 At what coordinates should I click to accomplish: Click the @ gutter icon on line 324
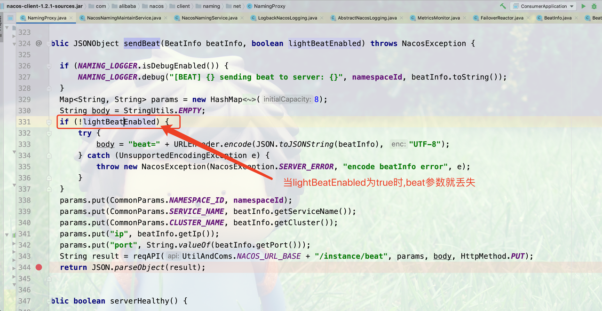[x=39, y=43]
